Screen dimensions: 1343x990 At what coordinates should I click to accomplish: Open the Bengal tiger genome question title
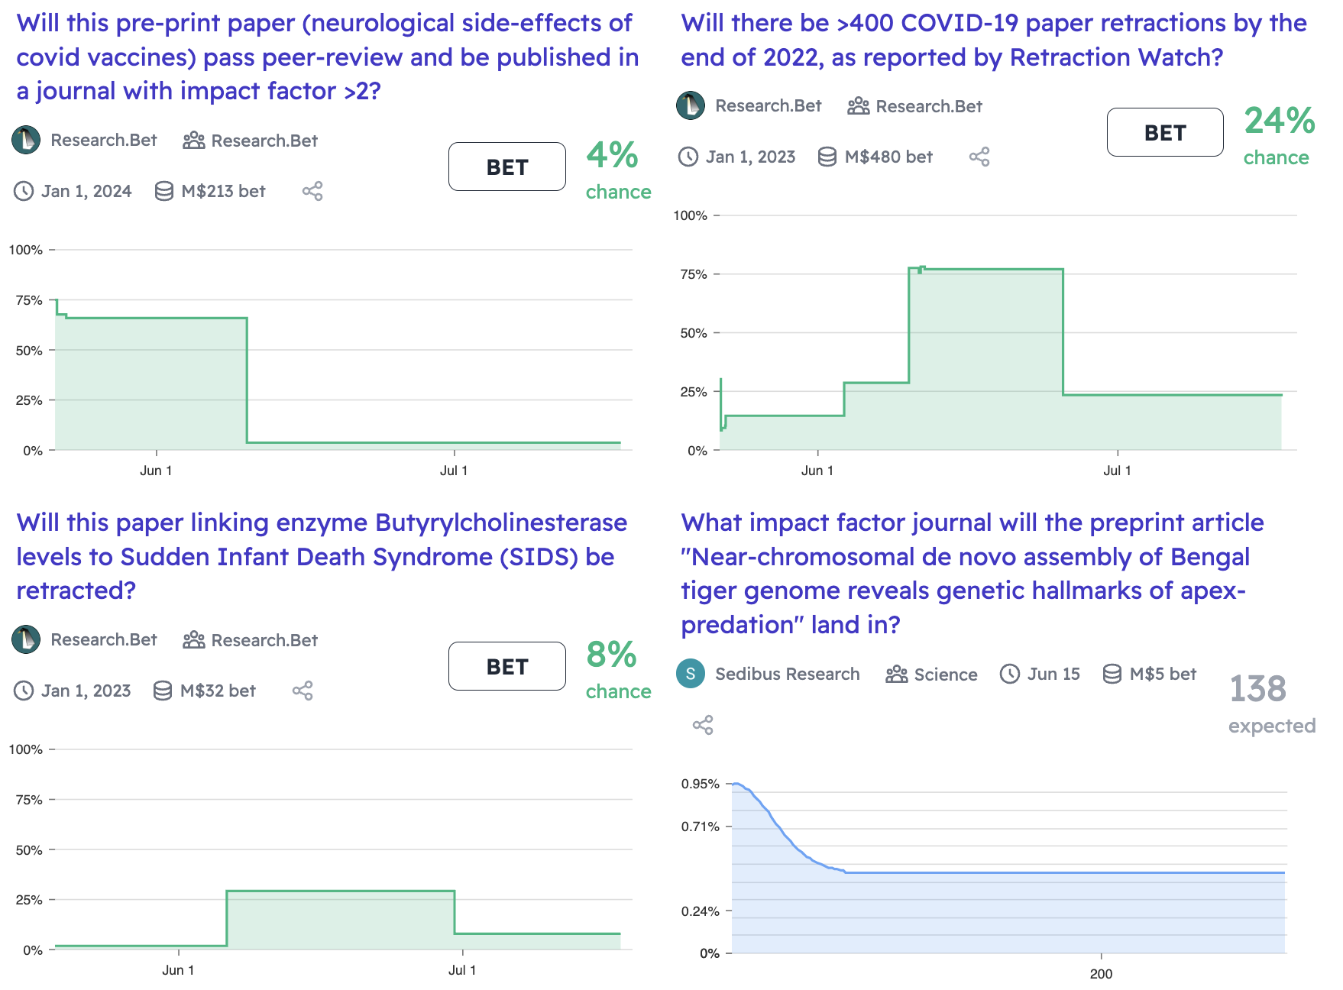(972, 573)
